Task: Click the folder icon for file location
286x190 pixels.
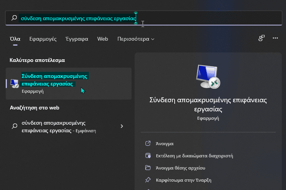Action: pyautogui.click(x=148, y=168)
